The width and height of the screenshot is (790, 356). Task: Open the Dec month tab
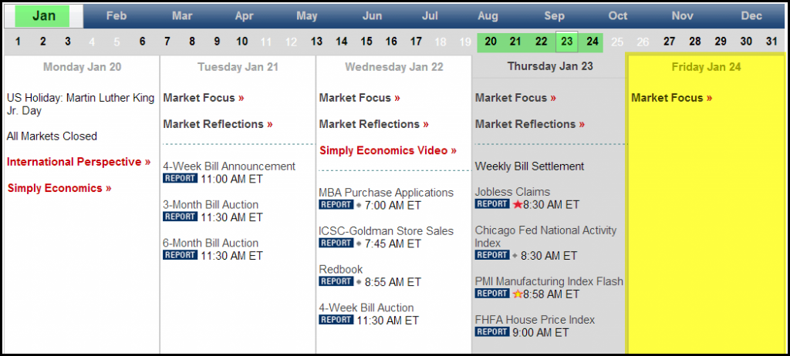(751, 16)
